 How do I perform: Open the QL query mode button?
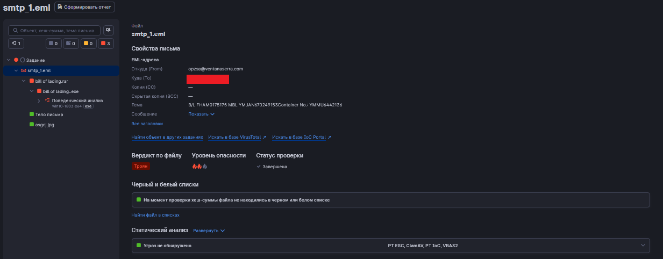[x=109, y=30]
